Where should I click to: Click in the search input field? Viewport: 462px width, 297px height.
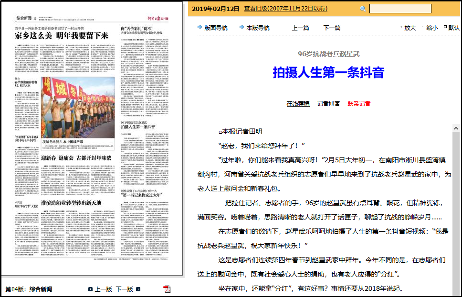(x=400, y=9)
